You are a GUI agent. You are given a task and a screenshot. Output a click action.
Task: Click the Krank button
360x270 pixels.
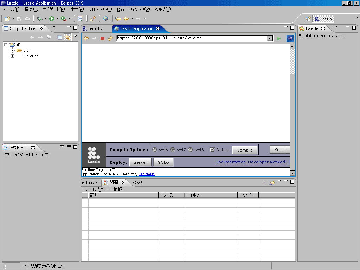280,150
